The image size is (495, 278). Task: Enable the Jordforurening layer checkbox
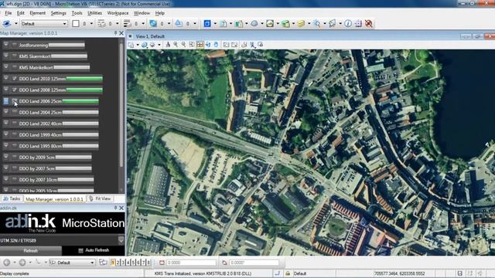pyautogui.click(x=15, y=45)
